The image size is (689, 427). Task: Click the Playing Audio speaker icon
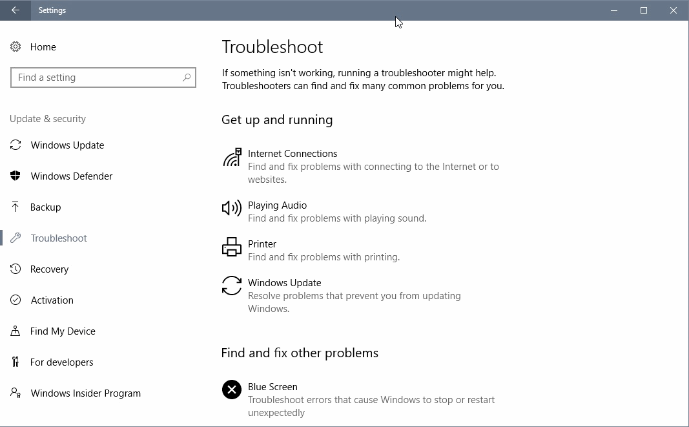tap(232, 207)
